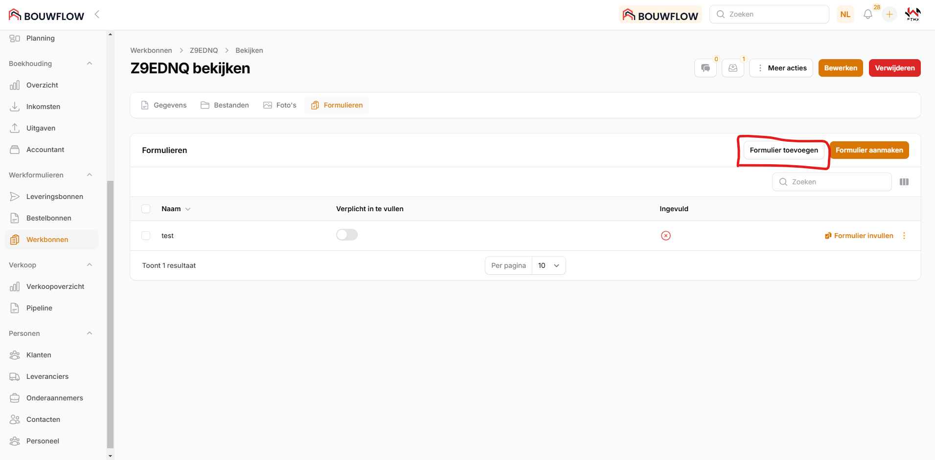The image size is (935, 460).
Task: Collapse the Werkformulieren sidebar section
Action: [x=90, y=175]
